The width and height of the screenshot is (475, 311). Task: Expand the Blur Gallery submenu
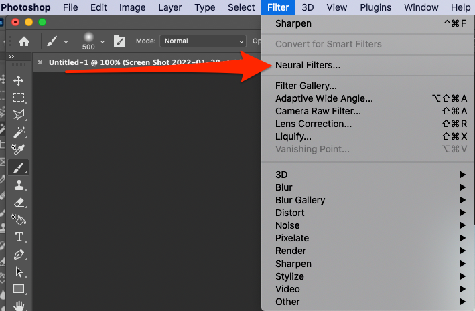[x=368, y=200]
